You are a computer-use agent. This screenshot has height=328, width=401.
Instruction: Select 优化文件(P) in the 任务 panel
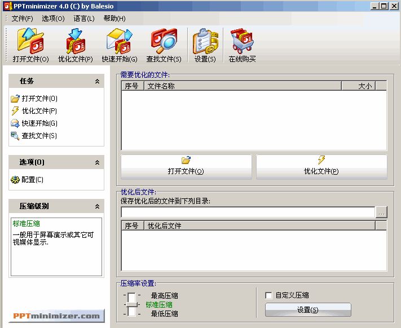tap(34, 111)
